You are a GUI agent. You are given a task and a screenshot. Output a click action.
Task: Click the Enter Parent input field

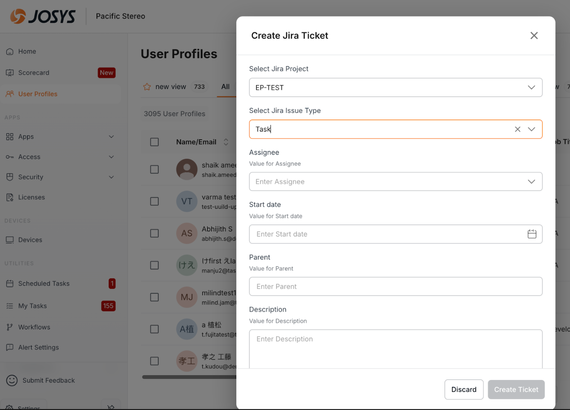[x=395, y=286]
